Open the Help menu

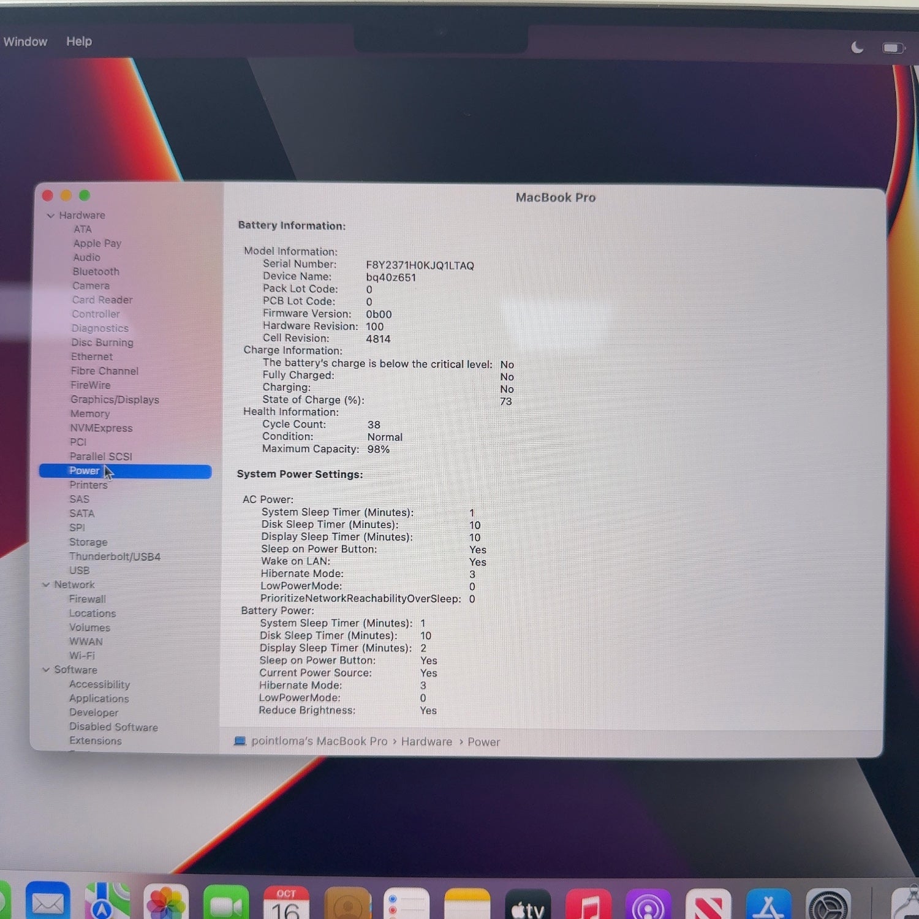[x=79, y=42]
